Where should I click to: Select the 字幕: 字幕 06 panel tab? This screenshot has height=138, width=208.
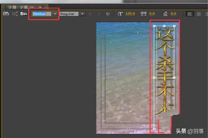21,7
